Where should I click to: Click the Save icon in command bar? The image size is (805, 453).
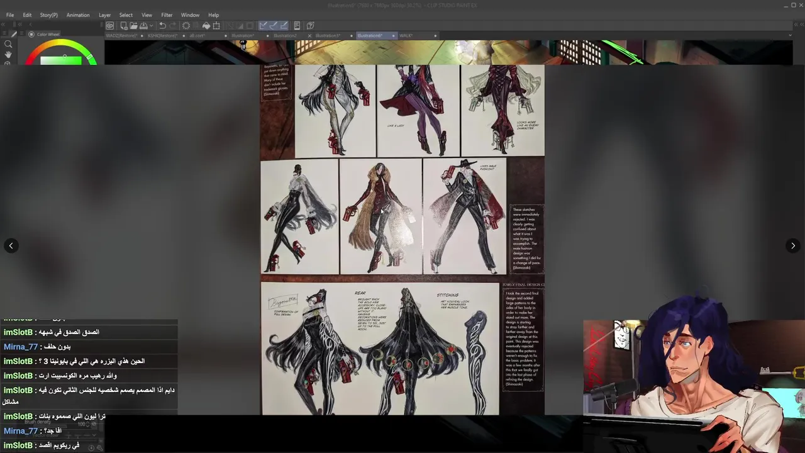click(143, 26)
